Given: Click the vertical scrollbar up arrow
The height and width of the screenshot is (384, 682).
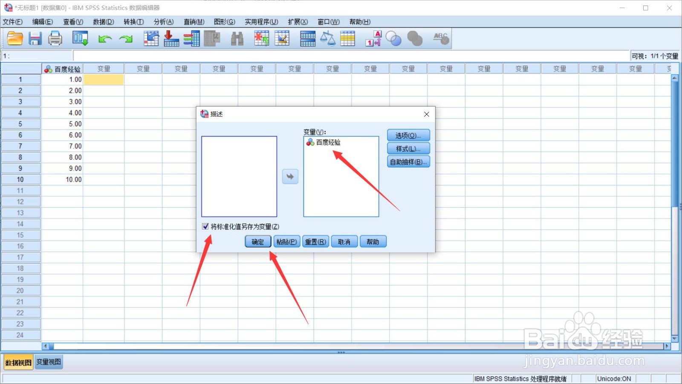Looking at the screenshot, I should (674, 78).
